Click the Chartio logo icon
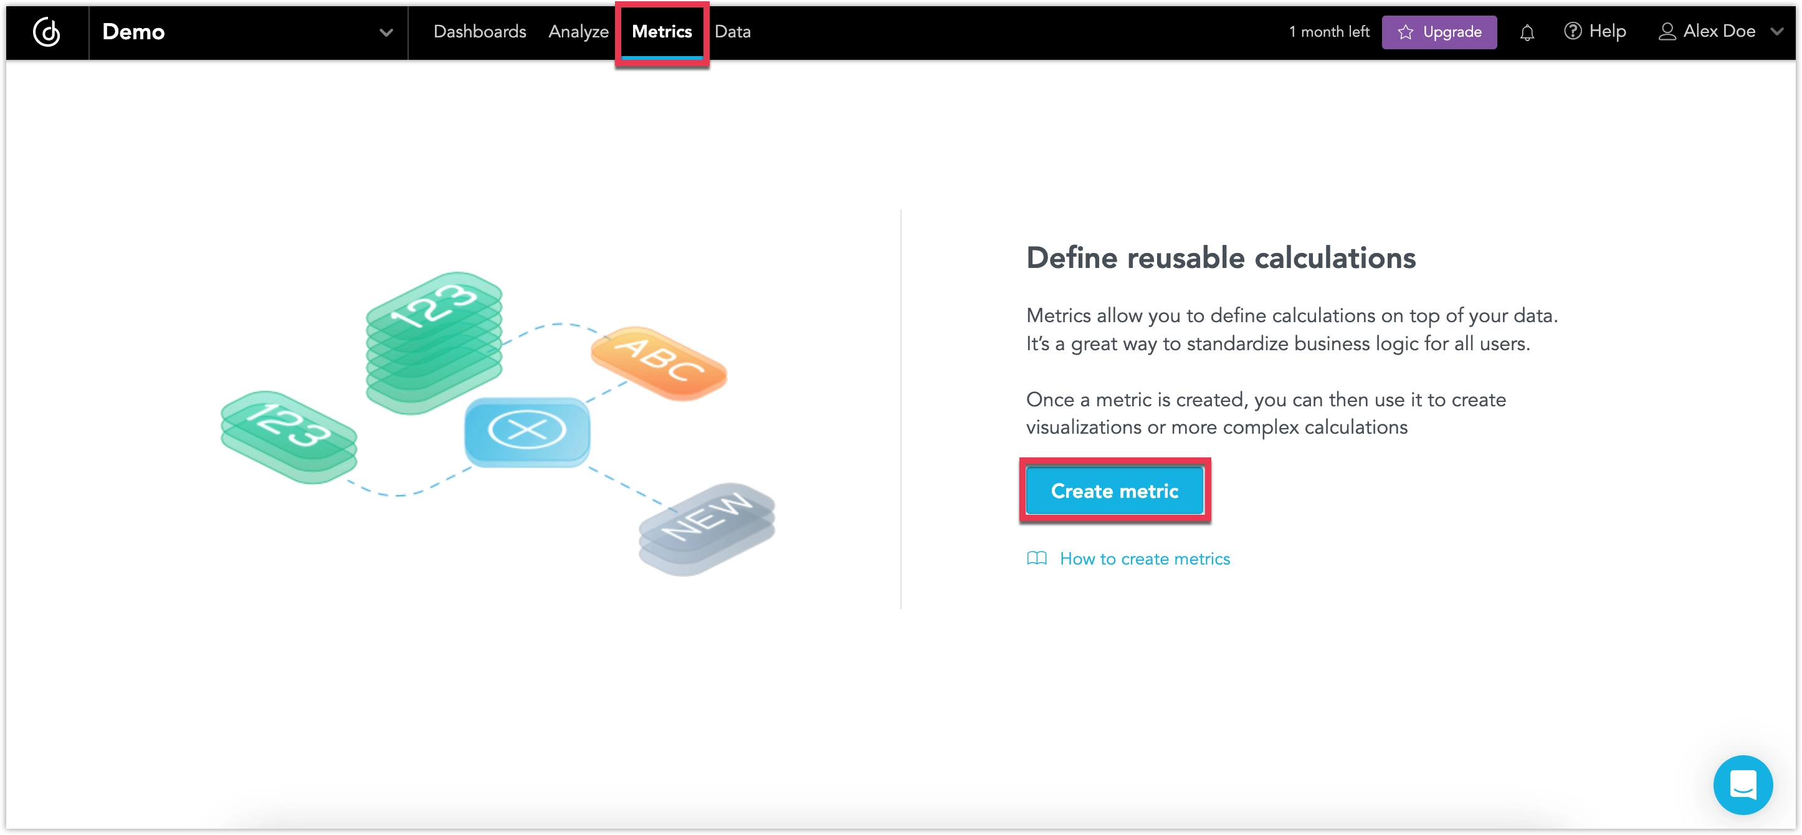1802x835 pixels. 46,31
